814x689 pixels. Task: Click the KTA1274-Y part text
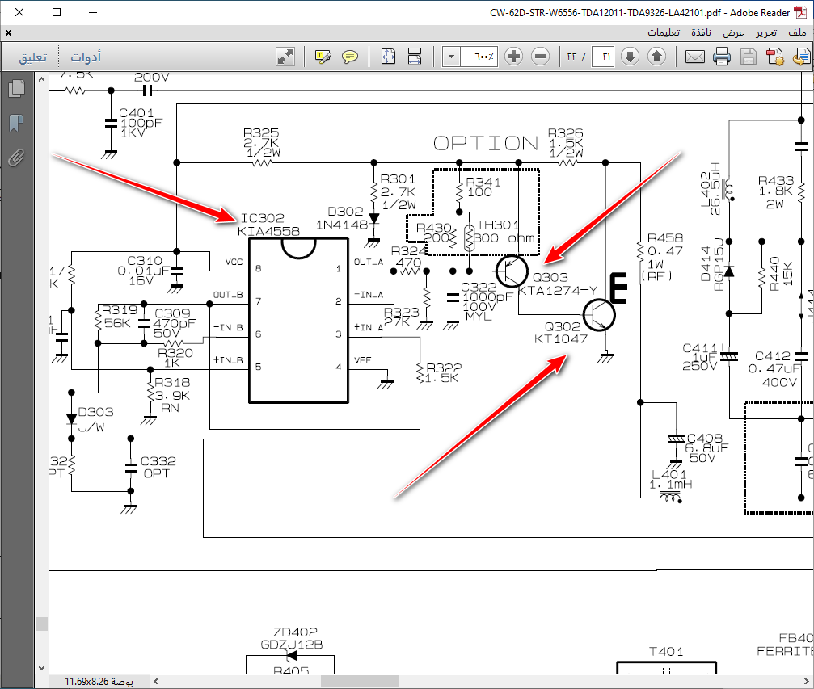tap(558, 291)
